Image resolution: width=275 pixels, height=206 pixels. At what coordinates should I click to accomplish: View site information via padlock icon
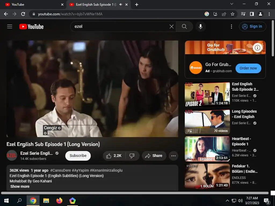pos(34,14)
